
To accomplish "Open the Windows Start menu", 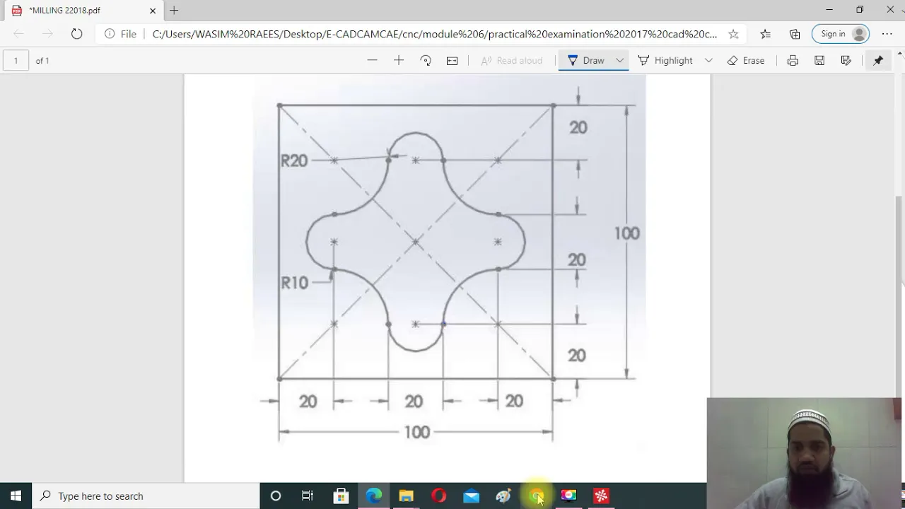I will (16, 496).
